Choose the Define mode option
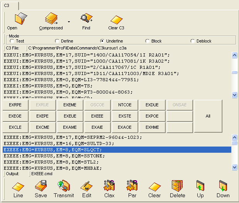The image size is (239, 203). [x=57, y=41]
